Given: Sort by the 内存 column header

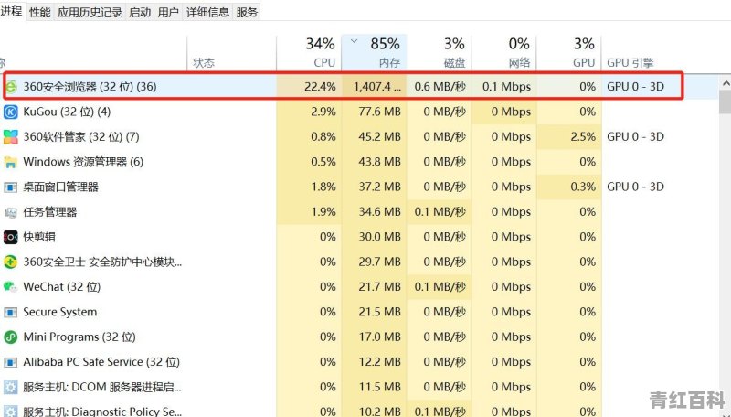Looking at the screenshot, I should (x=374, y=53).
